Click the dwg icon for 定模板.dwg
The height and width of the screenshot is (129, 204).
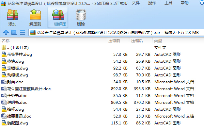tap(4, 68)
